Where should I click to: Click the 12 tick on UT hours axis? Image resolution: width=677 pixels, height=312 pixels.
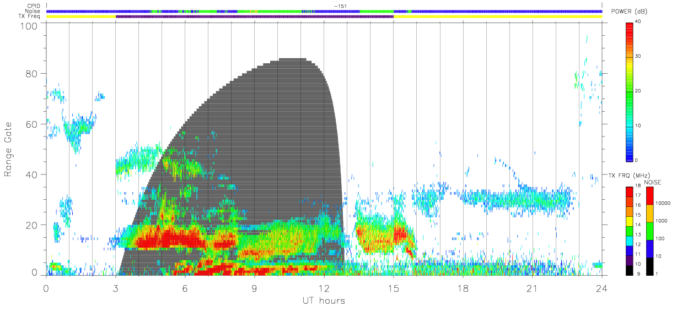pyautogui.click(x=324, y=287)
